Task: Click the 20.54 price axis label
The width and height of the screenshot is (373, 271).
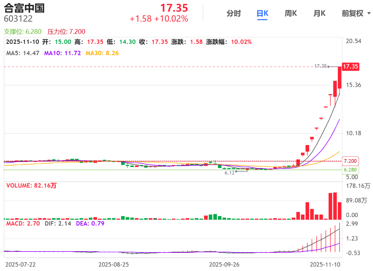Action: [x=354, y=41]
